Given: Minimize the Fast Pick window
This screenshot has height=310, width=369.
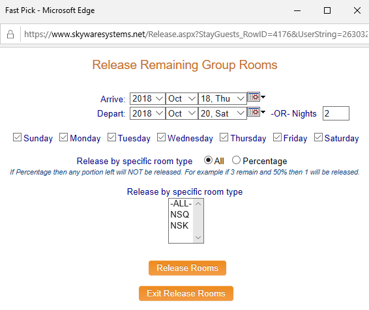Looking at the screenshot, I should coord(297,10).
